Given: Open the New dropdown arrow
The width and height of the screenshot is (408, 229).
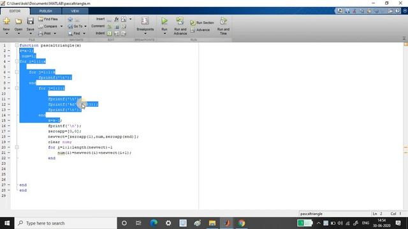Looking at the screenshot, I should coord(6,34).
